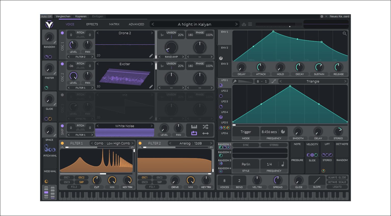Image resolution: width=391 pixels, height=216 pixels.
Task: Save the preset using the export icon
Action: click(x=244, y=24)
